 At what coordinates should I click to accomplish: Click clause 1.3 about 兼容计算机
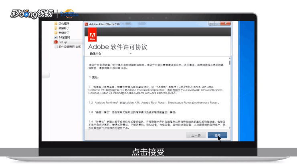coord(133,112)
